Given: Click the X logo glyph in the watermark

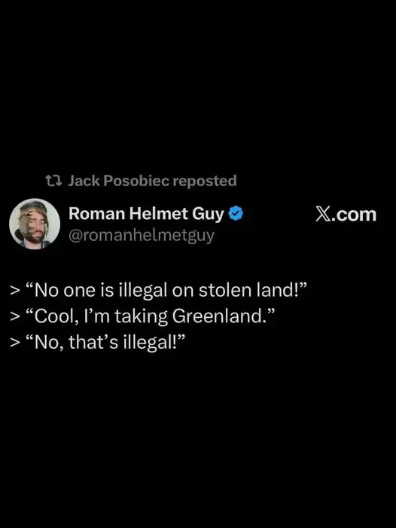Looking at the screenshot, I should [323, 214].
